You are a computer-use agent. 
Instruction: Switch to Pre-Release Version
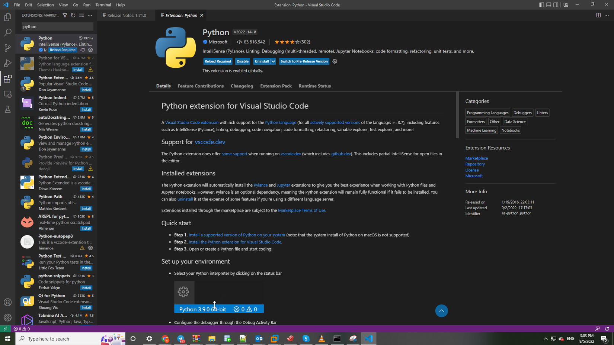click(x=304, y=61)
